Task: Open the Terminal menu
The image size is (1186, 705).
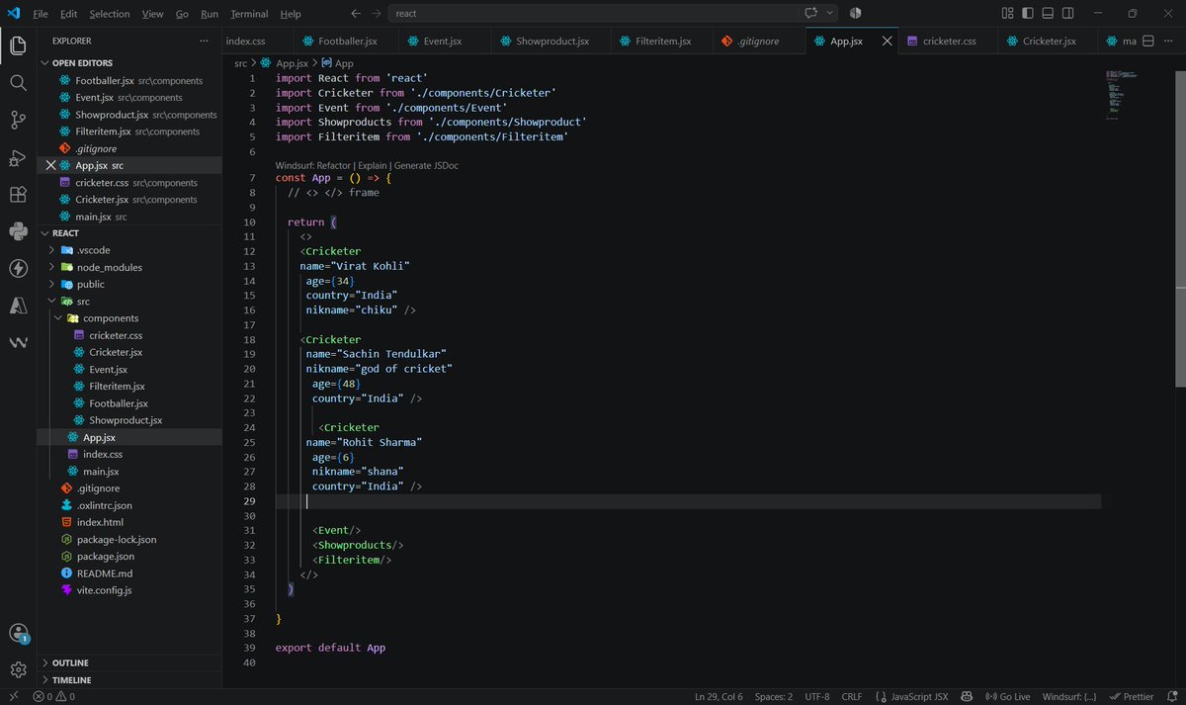Action: [x=249, y=14]
